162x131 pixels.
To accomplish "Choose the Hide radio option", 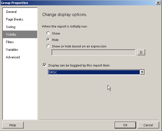I will [x=48, y=40].
